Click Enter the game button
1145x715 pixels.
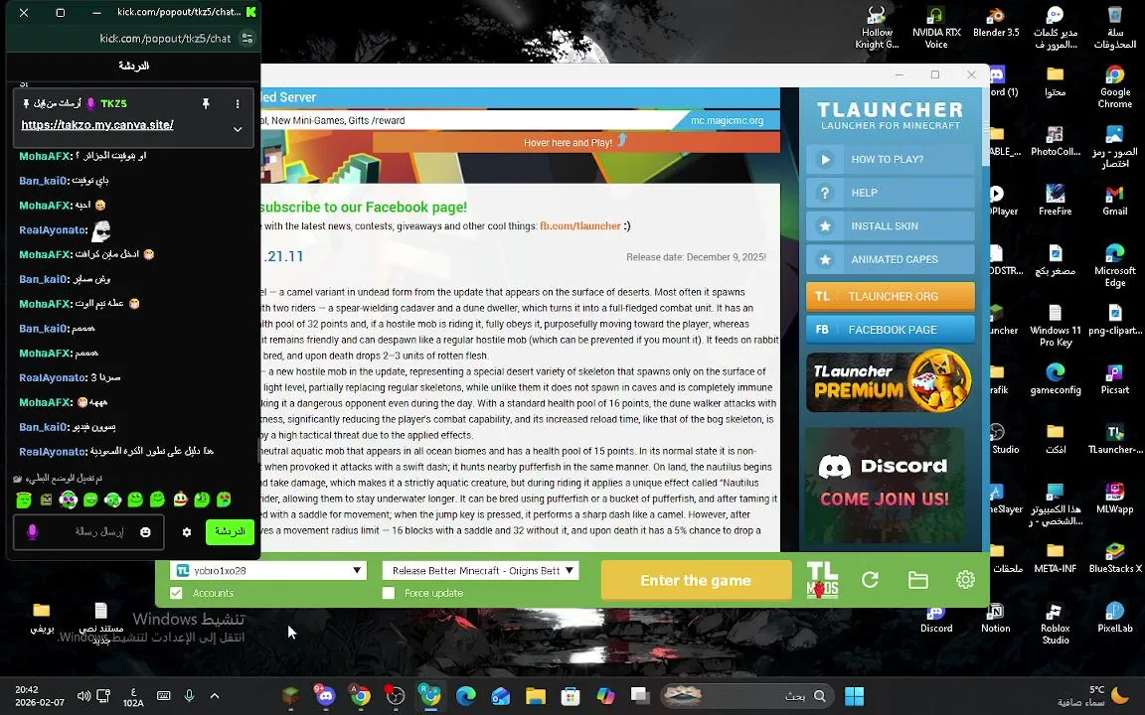coord(696,580)
